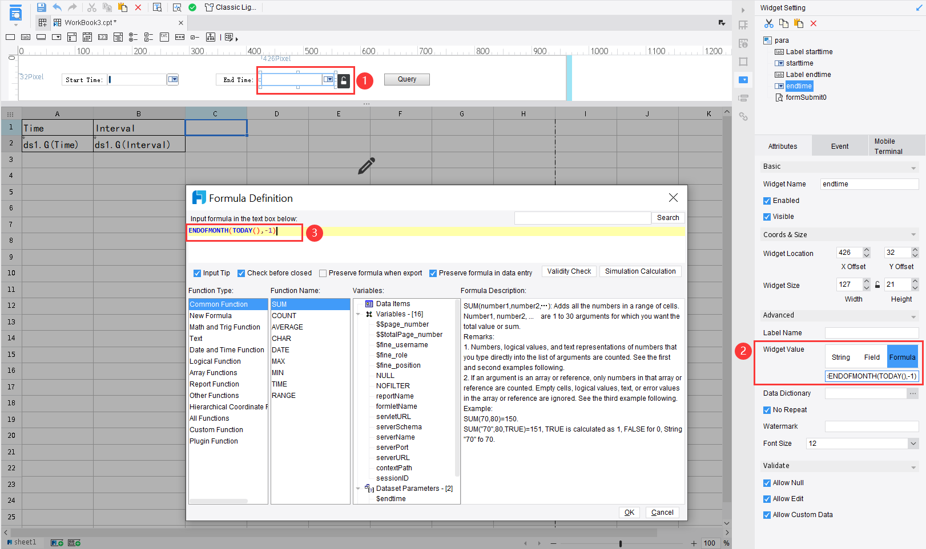Viewport: 926px width, 549px height.
Task: Select the Date widget tool
Action: pyautogui.click(x=87, y=37)
